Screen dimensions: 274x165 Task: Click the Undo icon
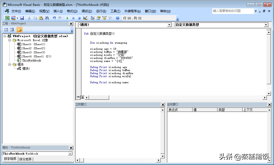[54, 18]
